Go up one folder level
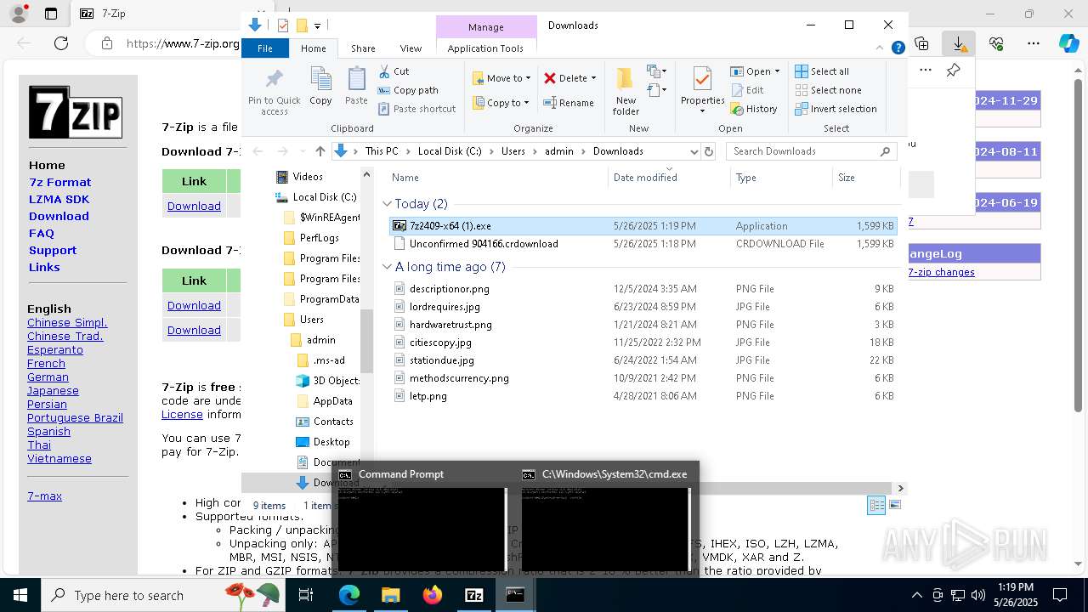Screen dimensions: 1088x612 pos(320,151)
